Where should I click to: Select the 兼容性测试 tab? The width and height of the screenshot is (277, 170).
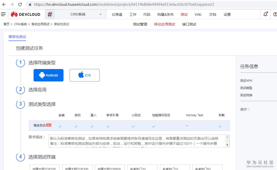click(17, 37)
